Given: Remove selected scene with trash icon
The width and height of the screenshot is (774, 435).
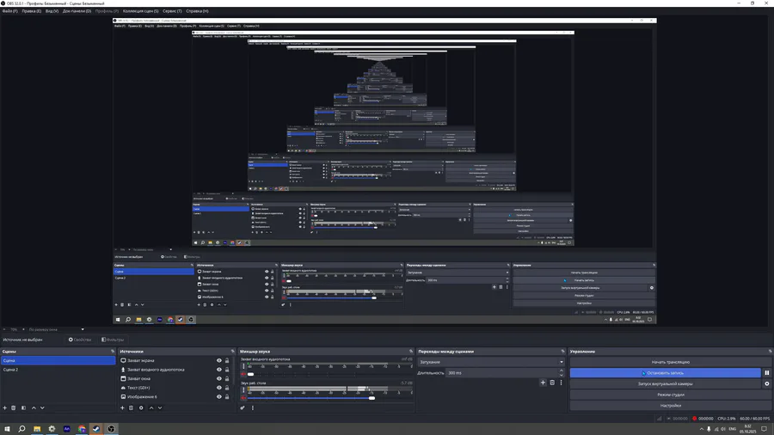Looking at the screenshot, I should [14, 407].
